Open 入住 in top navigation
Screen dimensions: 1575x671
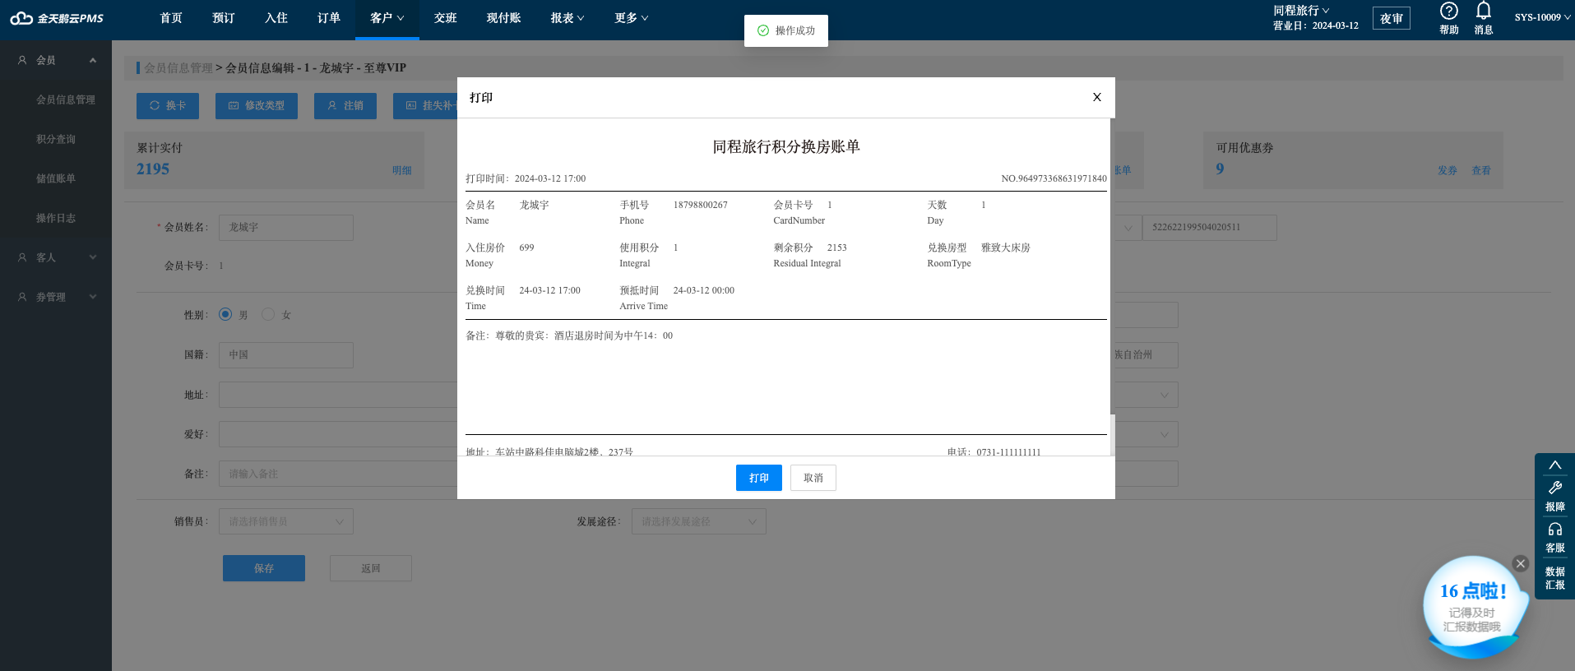[x=276, y=18]
